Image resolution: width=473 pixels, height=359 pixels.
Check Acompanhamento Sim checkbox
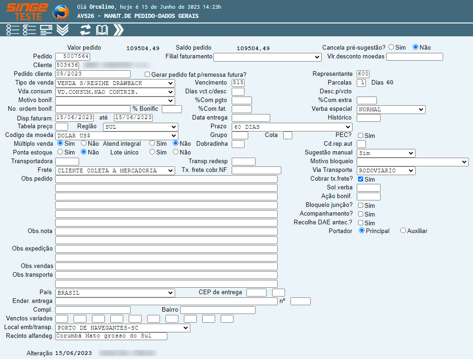tap(360, 214)
